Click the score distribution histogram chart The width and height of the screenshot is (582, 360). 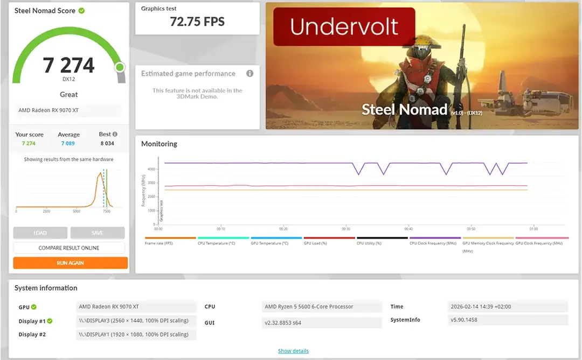coord(68,190)
